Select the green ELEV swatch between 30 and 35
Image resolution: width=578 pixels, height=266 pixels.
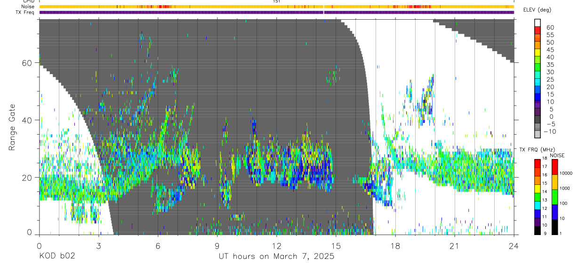538,68
